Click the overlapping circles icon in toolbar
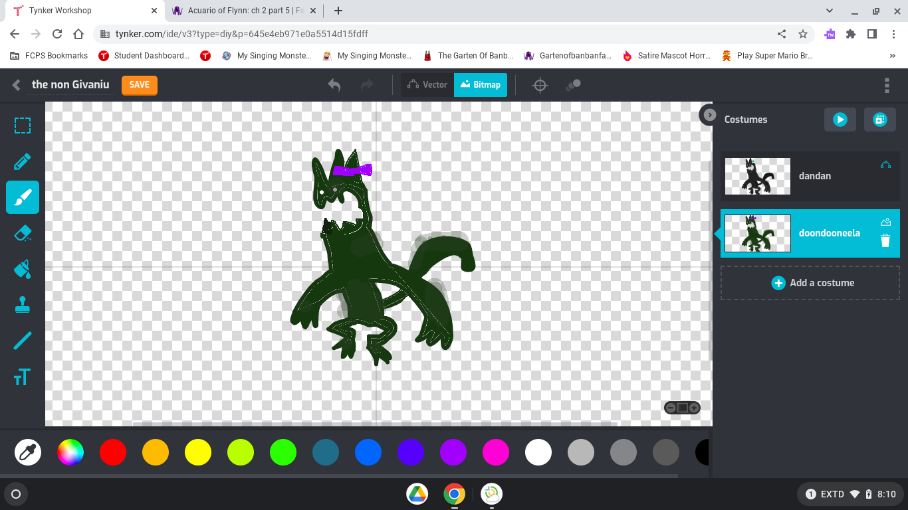The image size is (908, 510). click(x=573, y=85)
